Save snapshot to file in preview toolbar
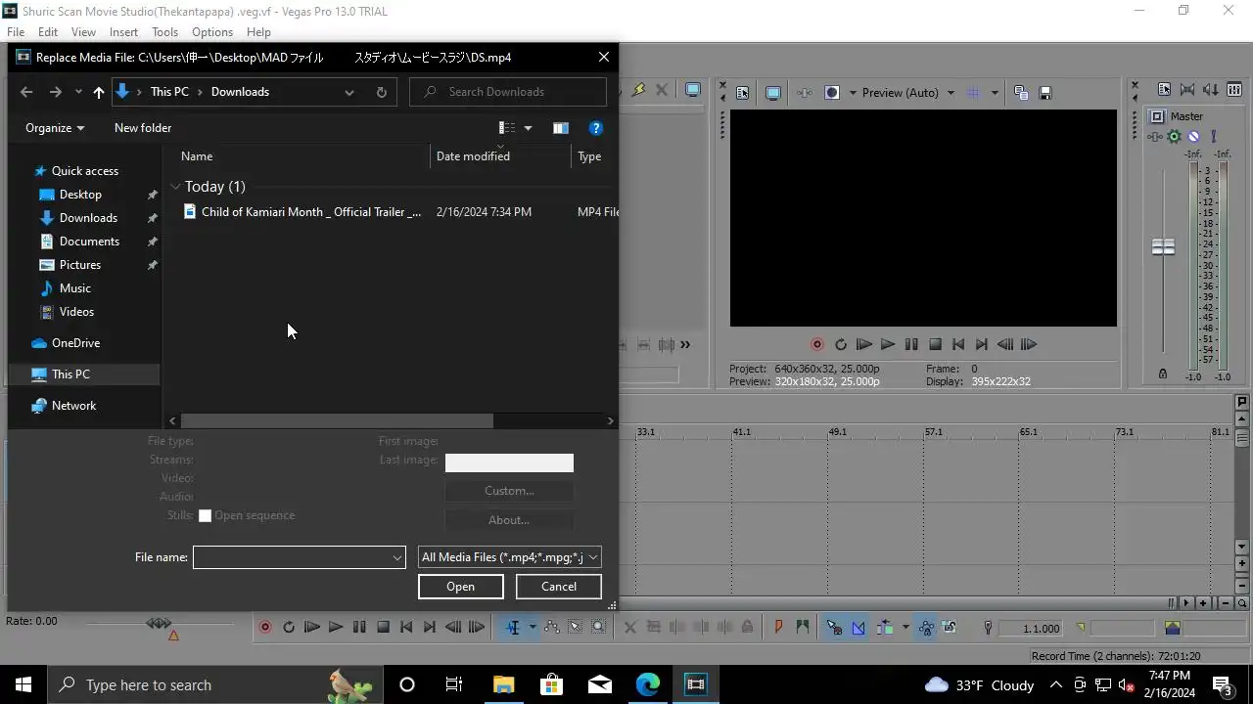Viewport: 1253px width, 704px height. point(1044,93)
